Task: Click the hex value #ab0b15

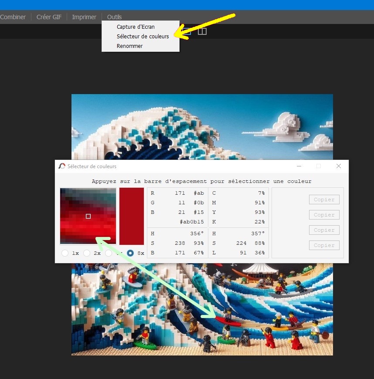Action: pyautogui.click(x=192, y=222)
